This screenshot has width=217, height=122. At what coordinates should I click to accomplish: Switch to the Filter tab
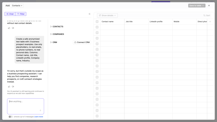pyautogui.click(x=21, y=14)
